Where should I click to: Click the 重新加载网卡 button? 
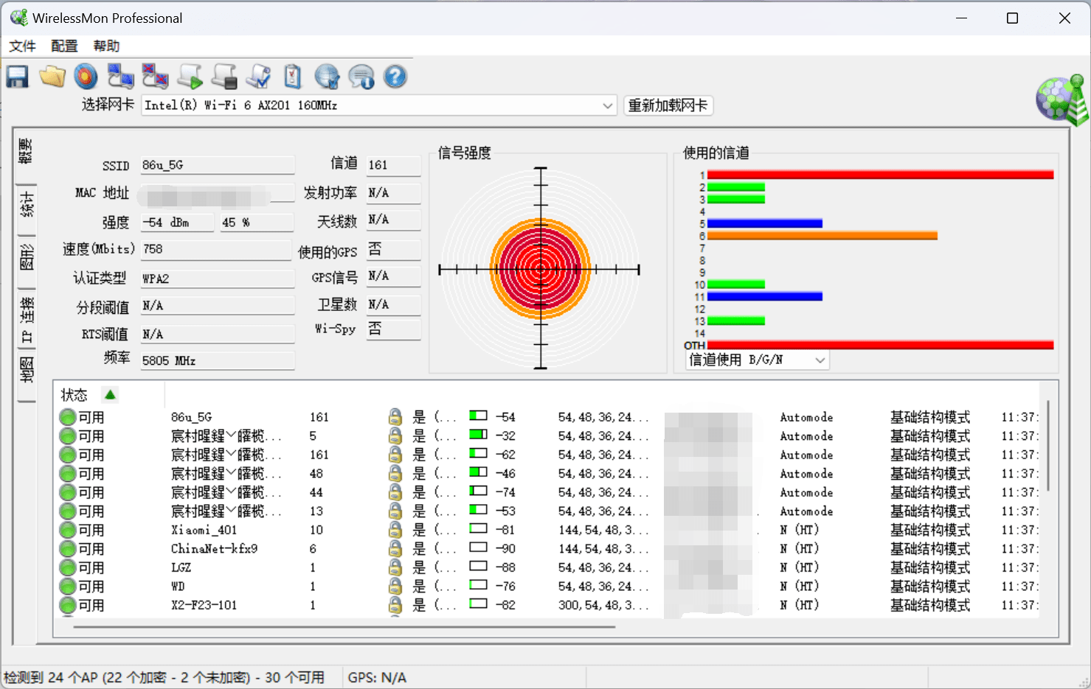tap(668, 105)
